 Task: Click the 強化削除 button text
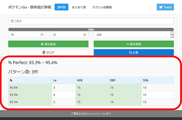click(136, 44)
